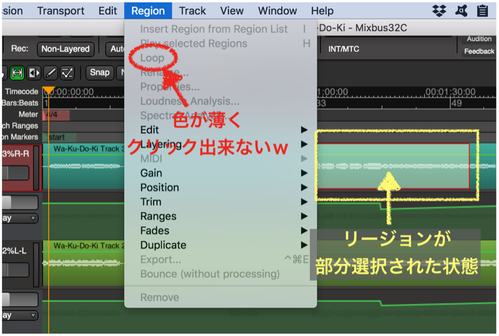The height and width of the screenshot is (336, 499).
Task: Adjust the 2%L-L pan control
Action: [16, 251]
